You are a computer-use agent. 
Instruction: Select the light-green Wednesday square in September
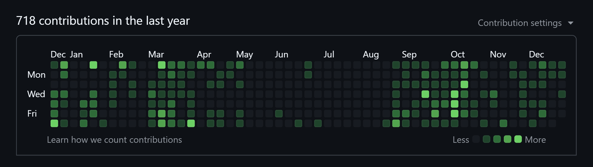(x=425, y=94)
